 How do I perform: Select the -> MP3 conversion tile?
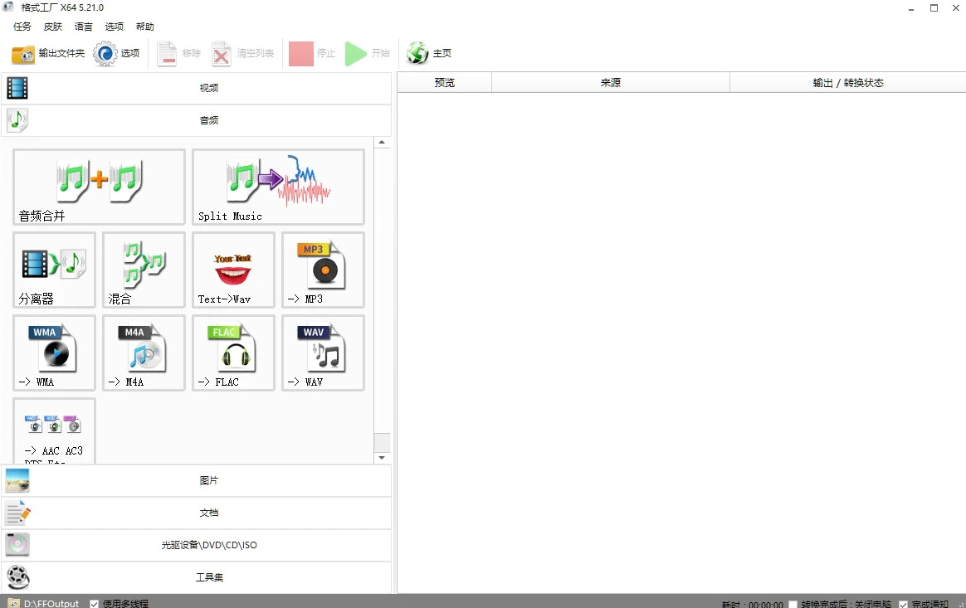323,270
